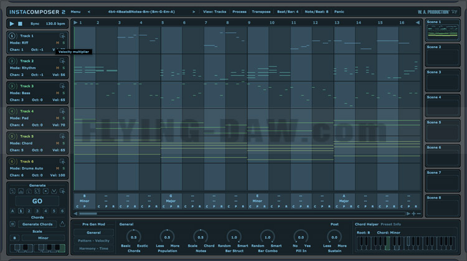467x261 pixels.
Task: Open Track 5 Mode: Chord selector
Action: coord(21,143)
